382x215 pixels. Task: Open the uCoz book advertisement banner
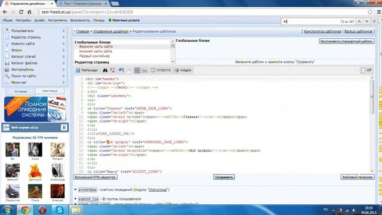coord(35,109)
